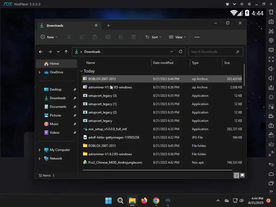Image resolution: width=276 pixels, height=207 pixels.
Task: Go up one folder level arrow
Action: (66, 52)
